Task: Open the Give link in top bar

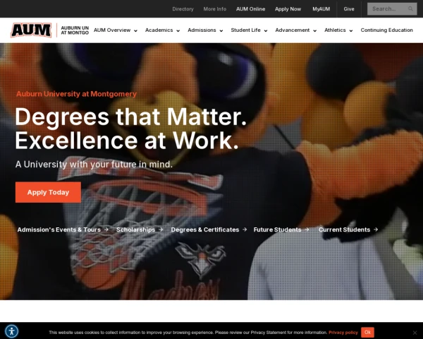Action: tap(348, 9)
